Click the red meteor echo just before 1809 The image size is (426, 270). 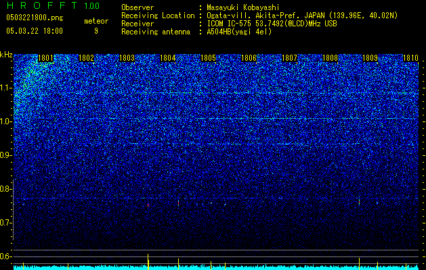click(x=359, y=202)
